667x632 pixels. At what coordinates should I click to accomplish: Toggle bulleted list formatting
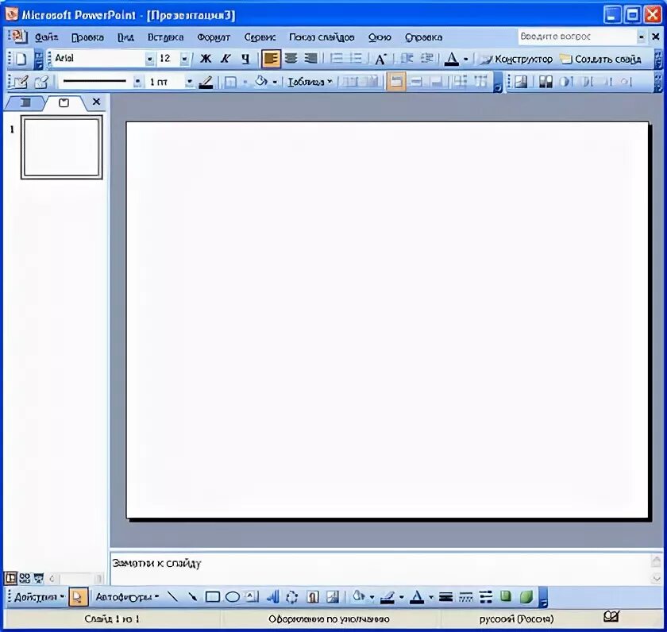356,59
